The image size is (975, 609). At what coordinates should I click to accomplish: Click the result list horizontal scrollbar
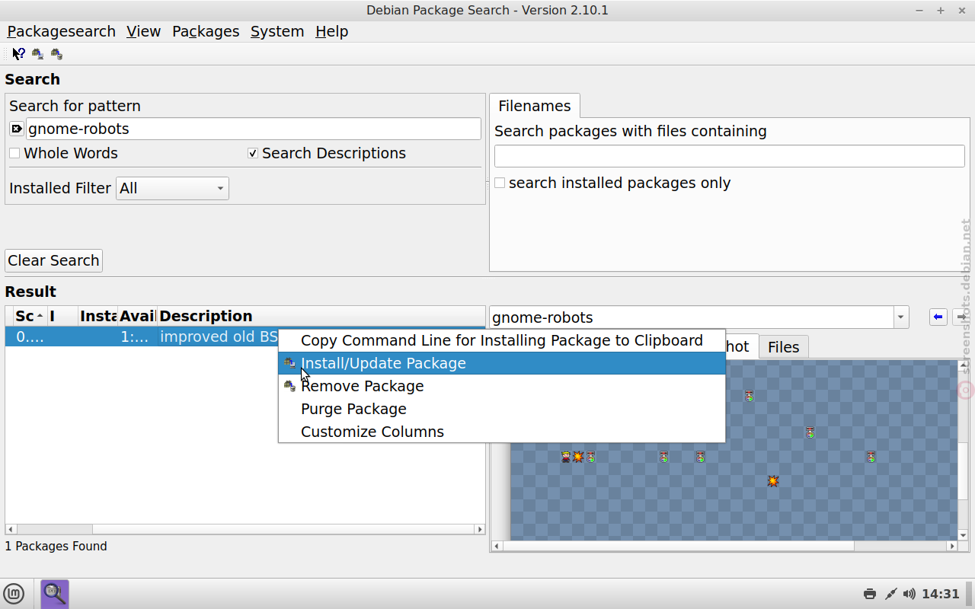pos(245,529)
